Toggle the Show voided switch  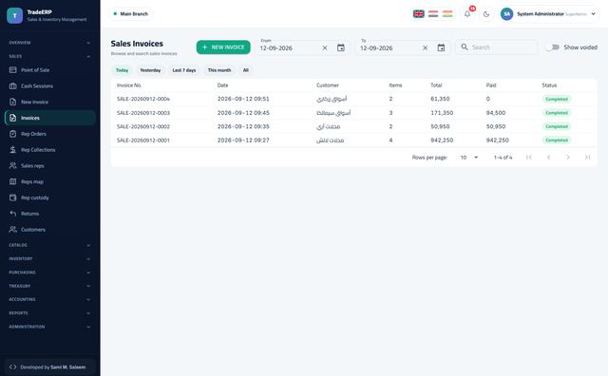pos(553,47)
